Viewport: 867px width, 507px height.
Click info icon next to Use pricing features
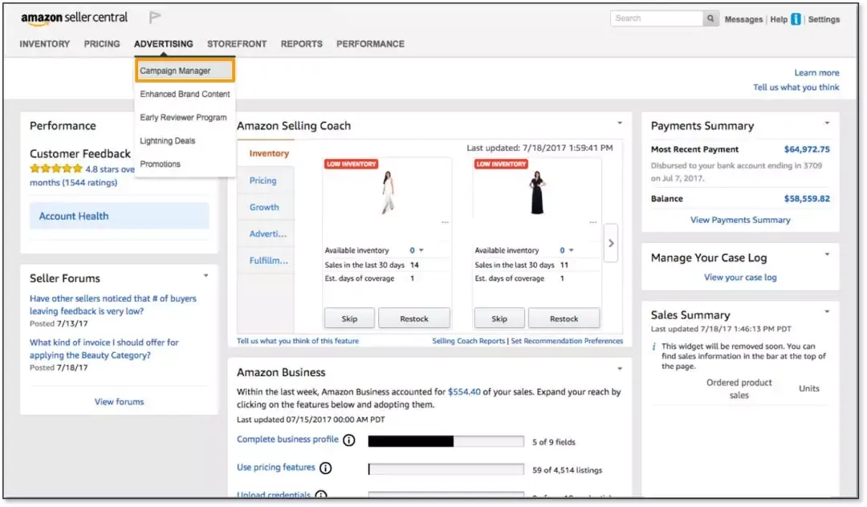326,468
